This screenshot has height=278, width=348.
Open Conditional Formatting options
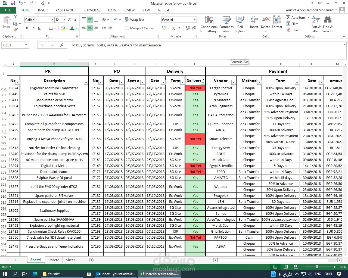click(209, 24)
